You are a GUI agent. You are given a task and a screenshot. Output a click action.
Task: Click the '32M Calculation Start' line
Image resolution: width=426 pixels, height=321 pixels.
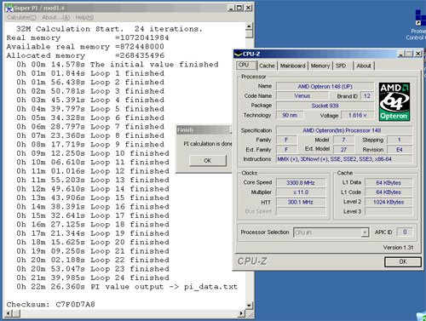tap(109, 29)
